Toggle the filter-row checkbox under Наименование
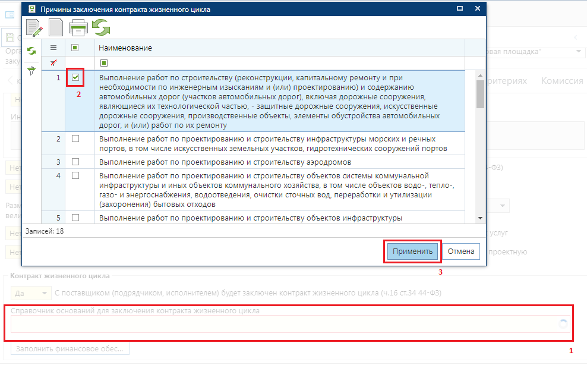 point(104,63)
